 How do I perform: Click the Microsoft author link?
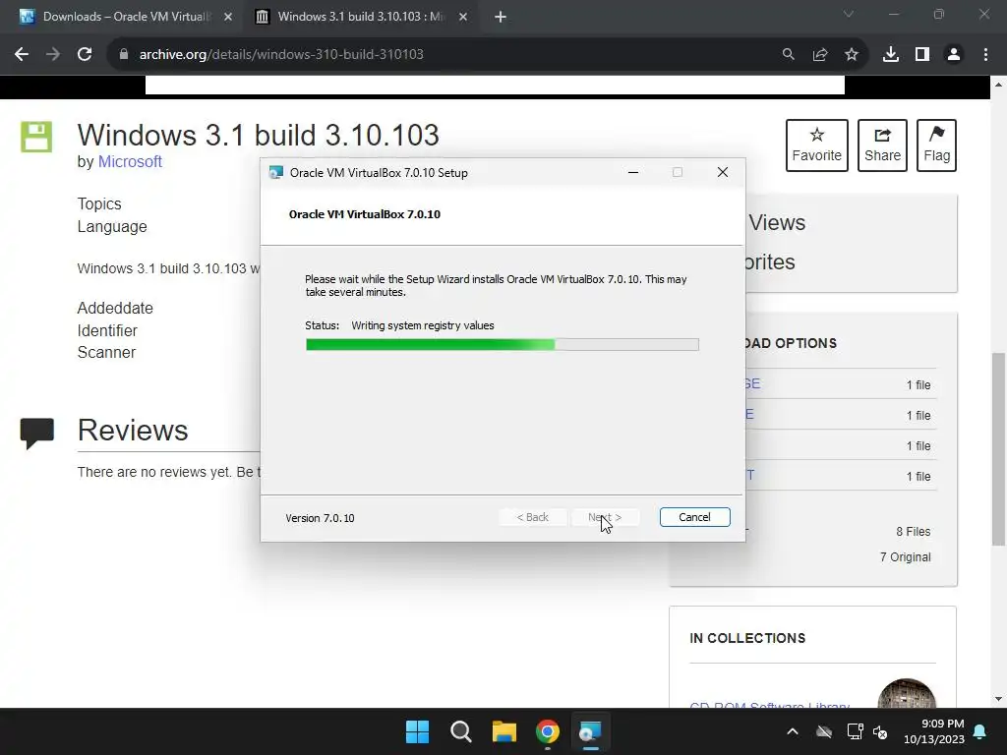130,162
